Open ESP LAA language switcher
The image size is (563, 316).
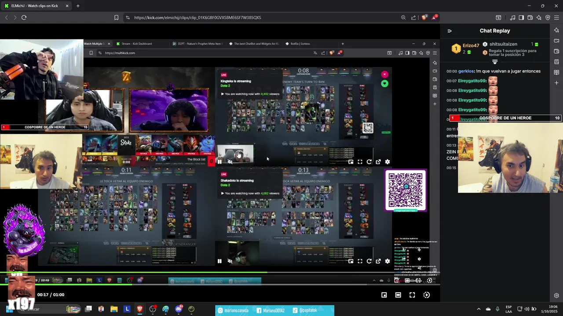509,309
